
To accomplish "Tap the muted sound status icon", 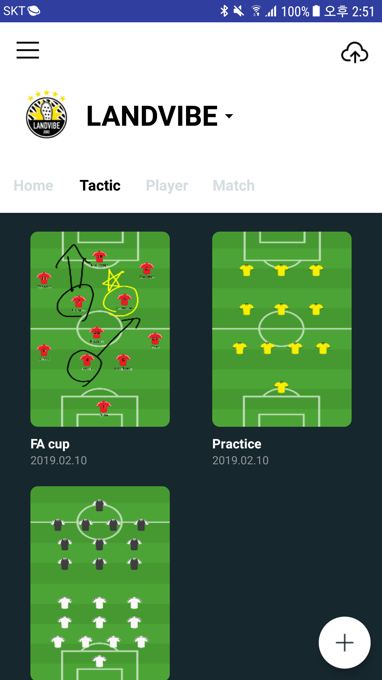I will (x=239, y=11).
